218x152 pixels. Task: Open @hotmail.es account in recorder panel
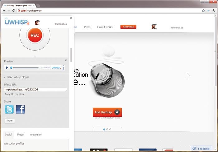click(x=60, y=24)
